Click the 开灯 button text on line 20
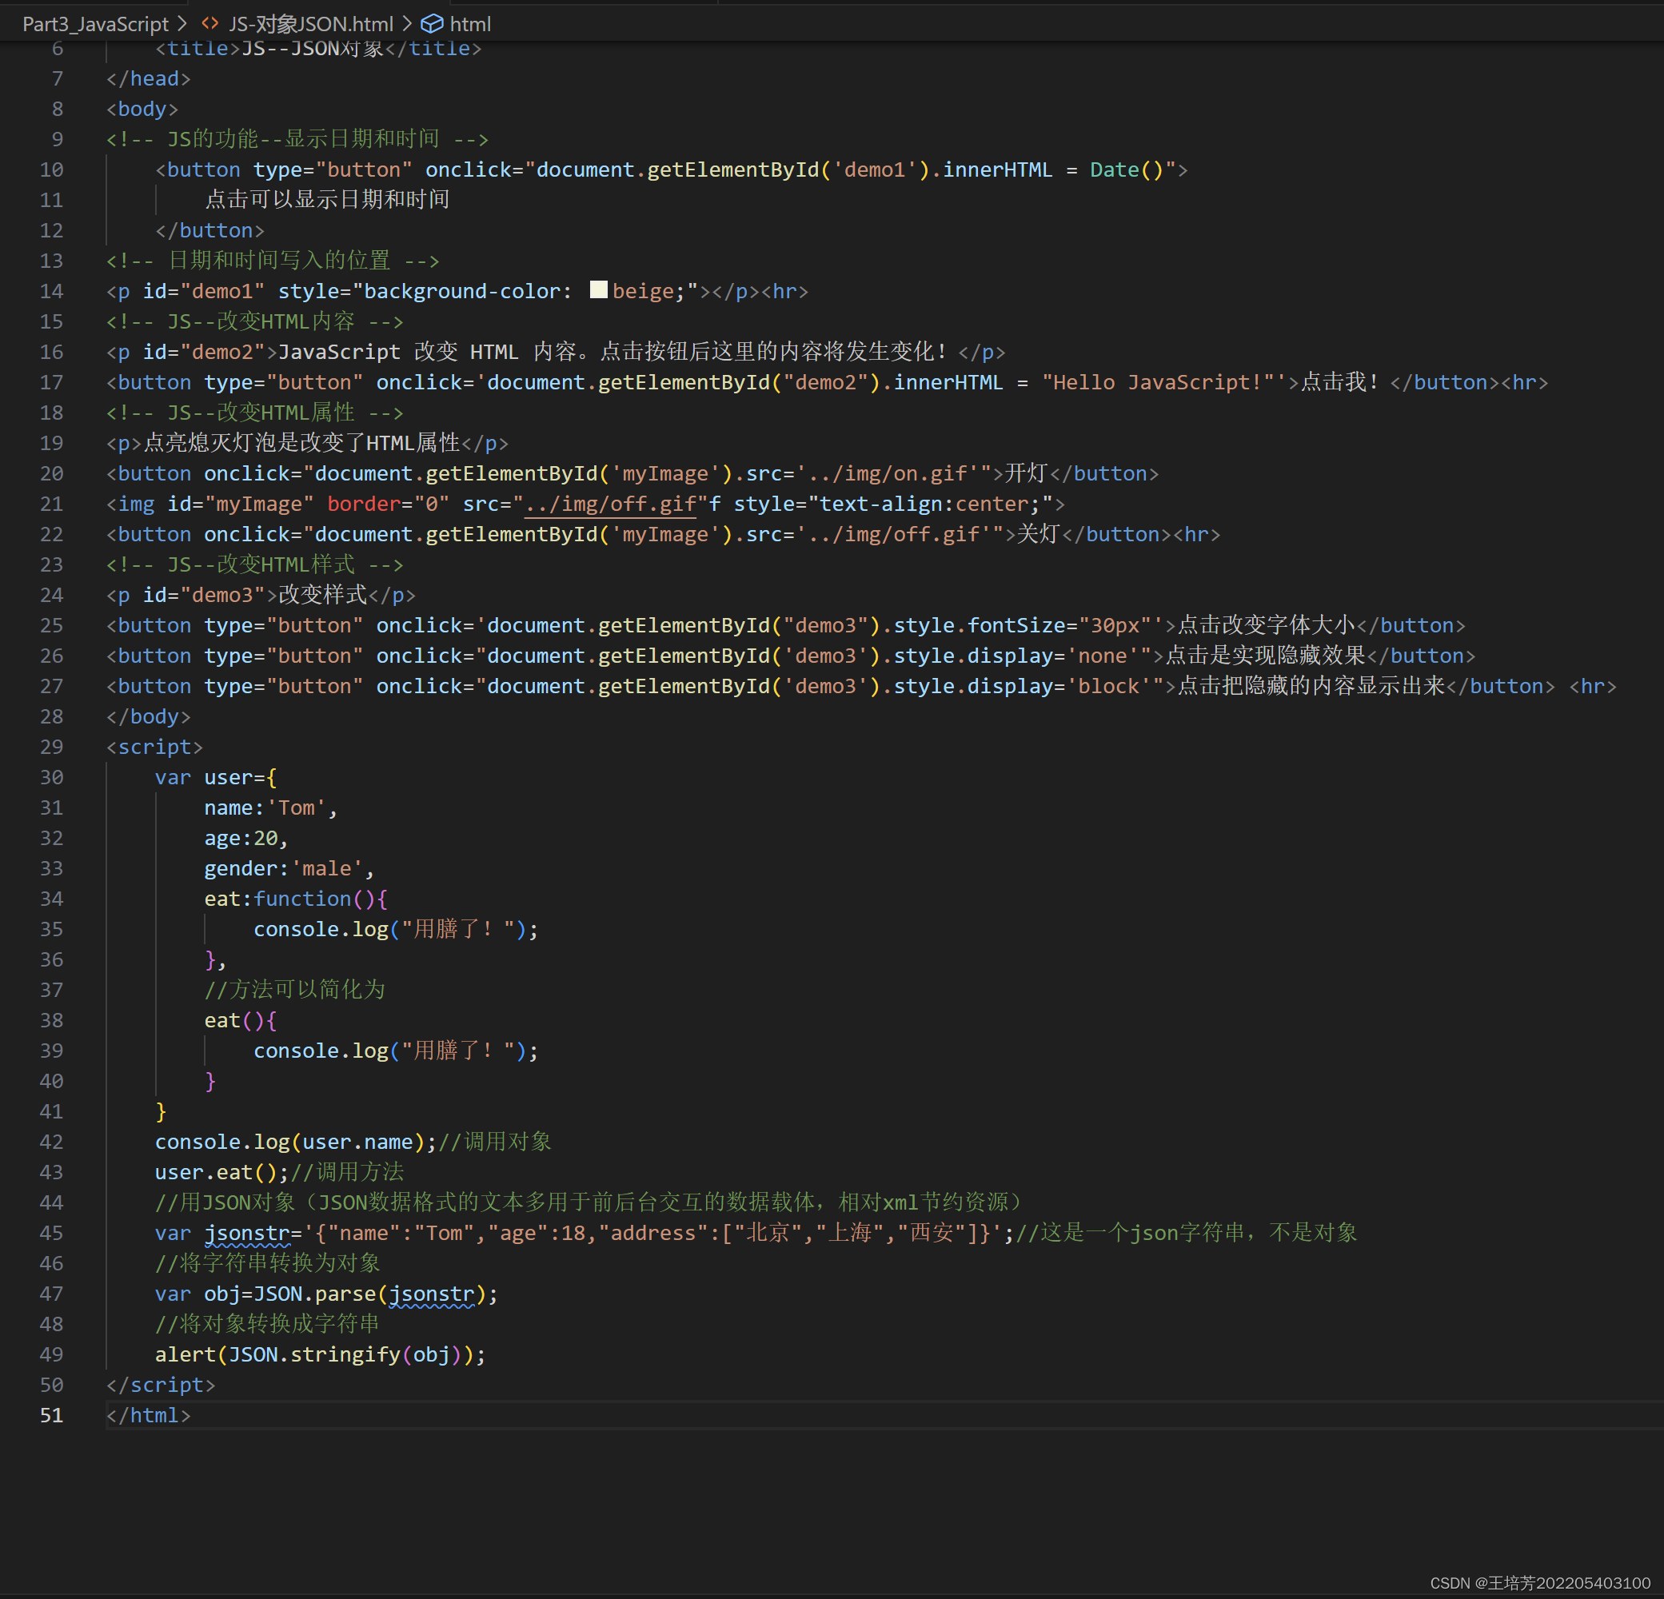 coord(1027,473)
